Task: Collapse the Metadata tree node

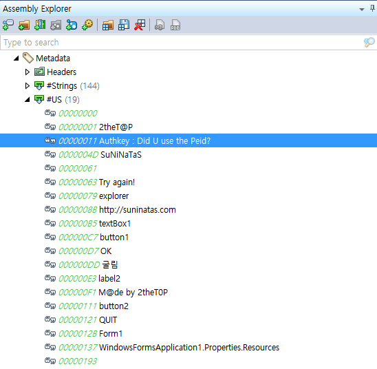Action: click(x=17, y=59)
